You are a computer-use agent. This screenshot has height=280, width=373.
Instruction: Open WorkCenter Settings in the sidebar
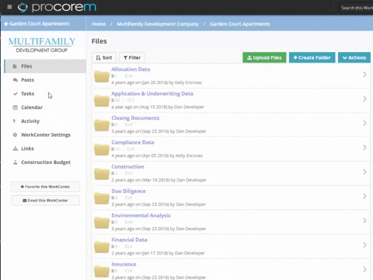pos(45,135)
